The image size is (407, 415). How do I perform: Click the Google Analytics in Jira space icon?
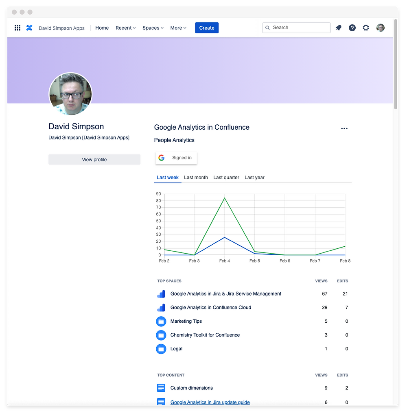tap(161, 294)
